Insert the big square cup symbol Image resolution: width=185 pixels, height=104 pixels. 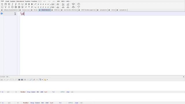point(2,7)
